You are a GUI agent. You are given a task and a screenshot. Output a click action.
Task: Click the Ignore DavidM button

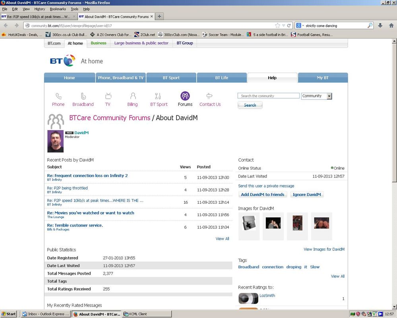(x=307, y=195)
